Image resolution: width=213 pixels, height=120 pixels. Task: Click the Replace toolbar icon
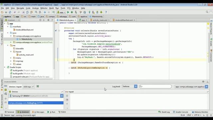pyautogui.click(x=40, y=12)
